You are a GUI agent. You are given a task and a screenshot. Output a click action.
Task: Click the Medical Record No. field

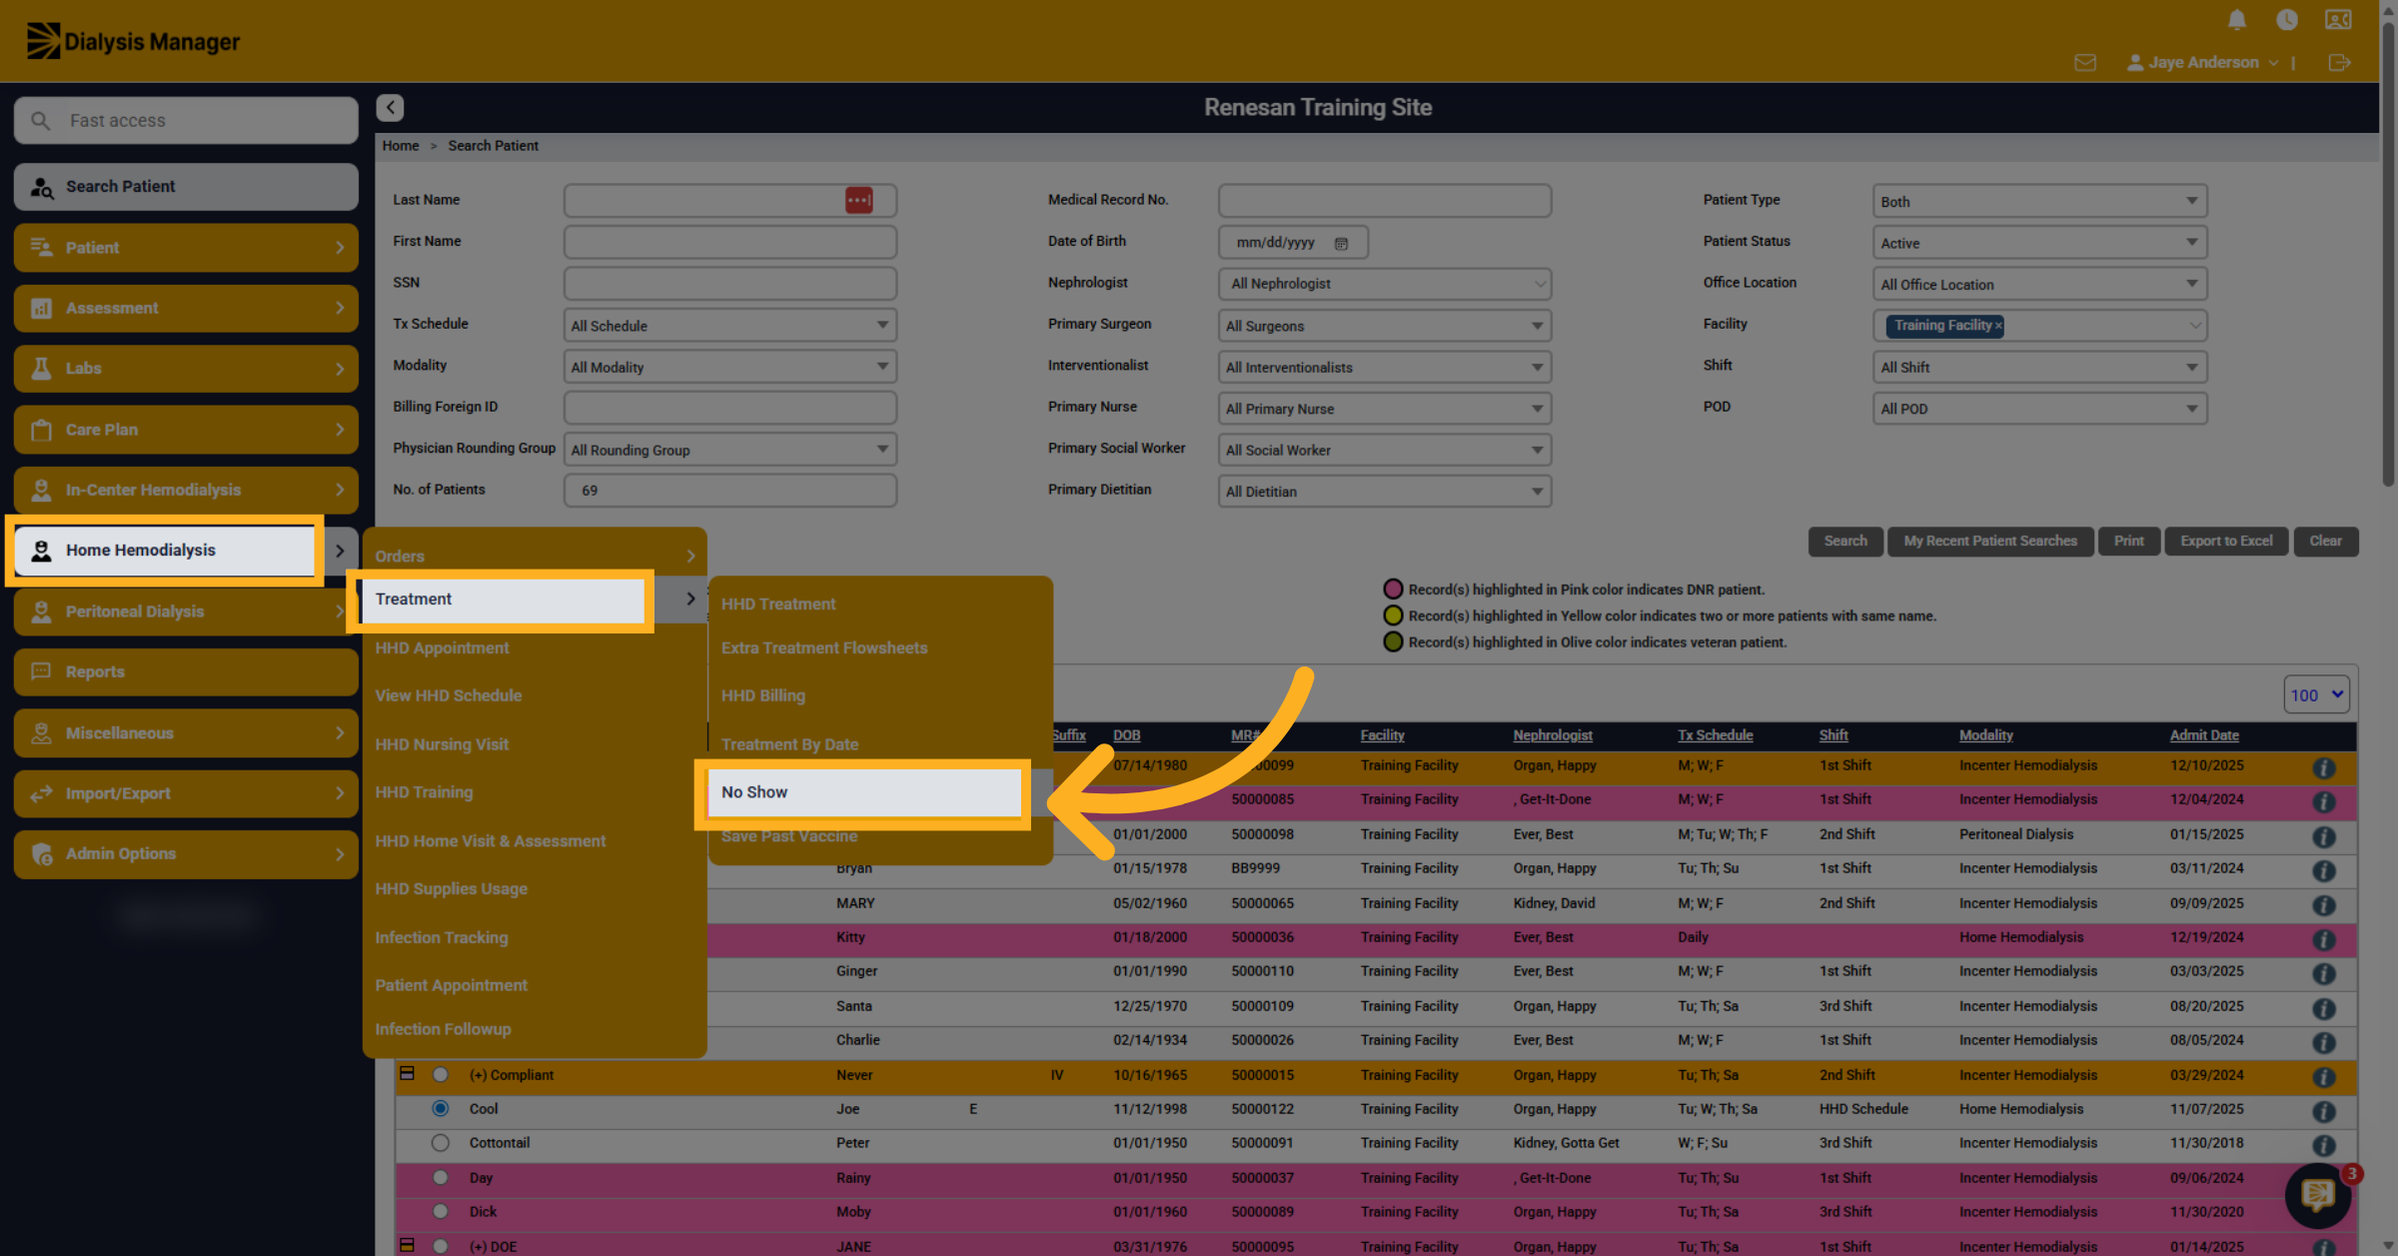[1384, 200]
